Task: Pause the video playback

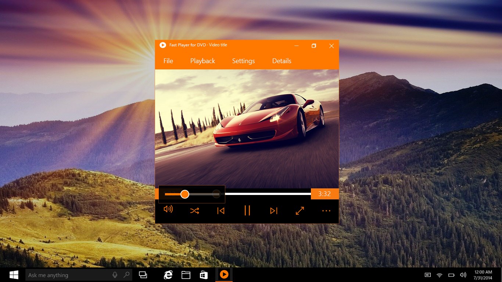Action: 247,210
